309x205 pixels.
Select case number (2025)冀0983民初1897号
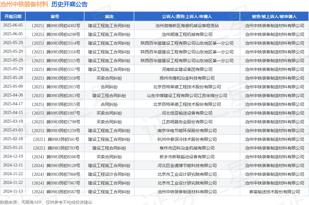point(56,113)
